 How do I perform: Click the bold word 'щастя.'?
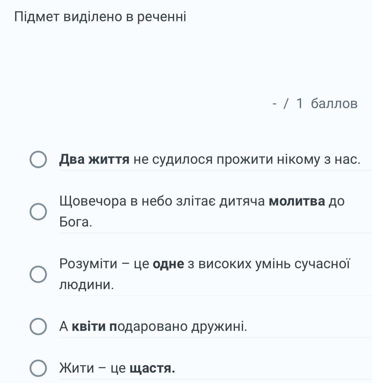click(x=152, y=369)
